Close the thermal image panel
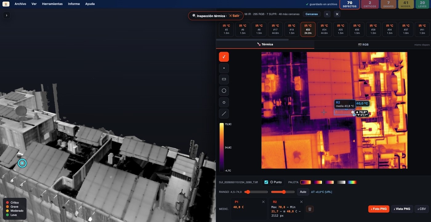 [337, 14]
